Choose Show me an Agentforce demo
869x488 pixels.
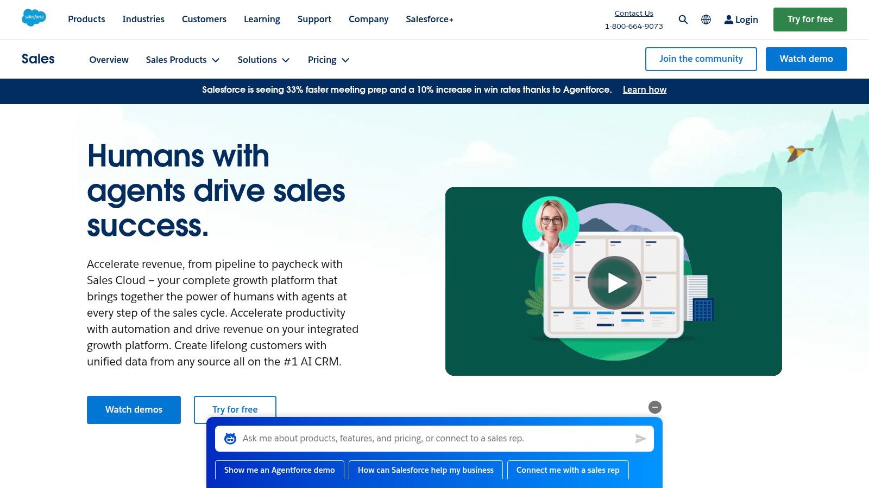click(x=280, y=470)
